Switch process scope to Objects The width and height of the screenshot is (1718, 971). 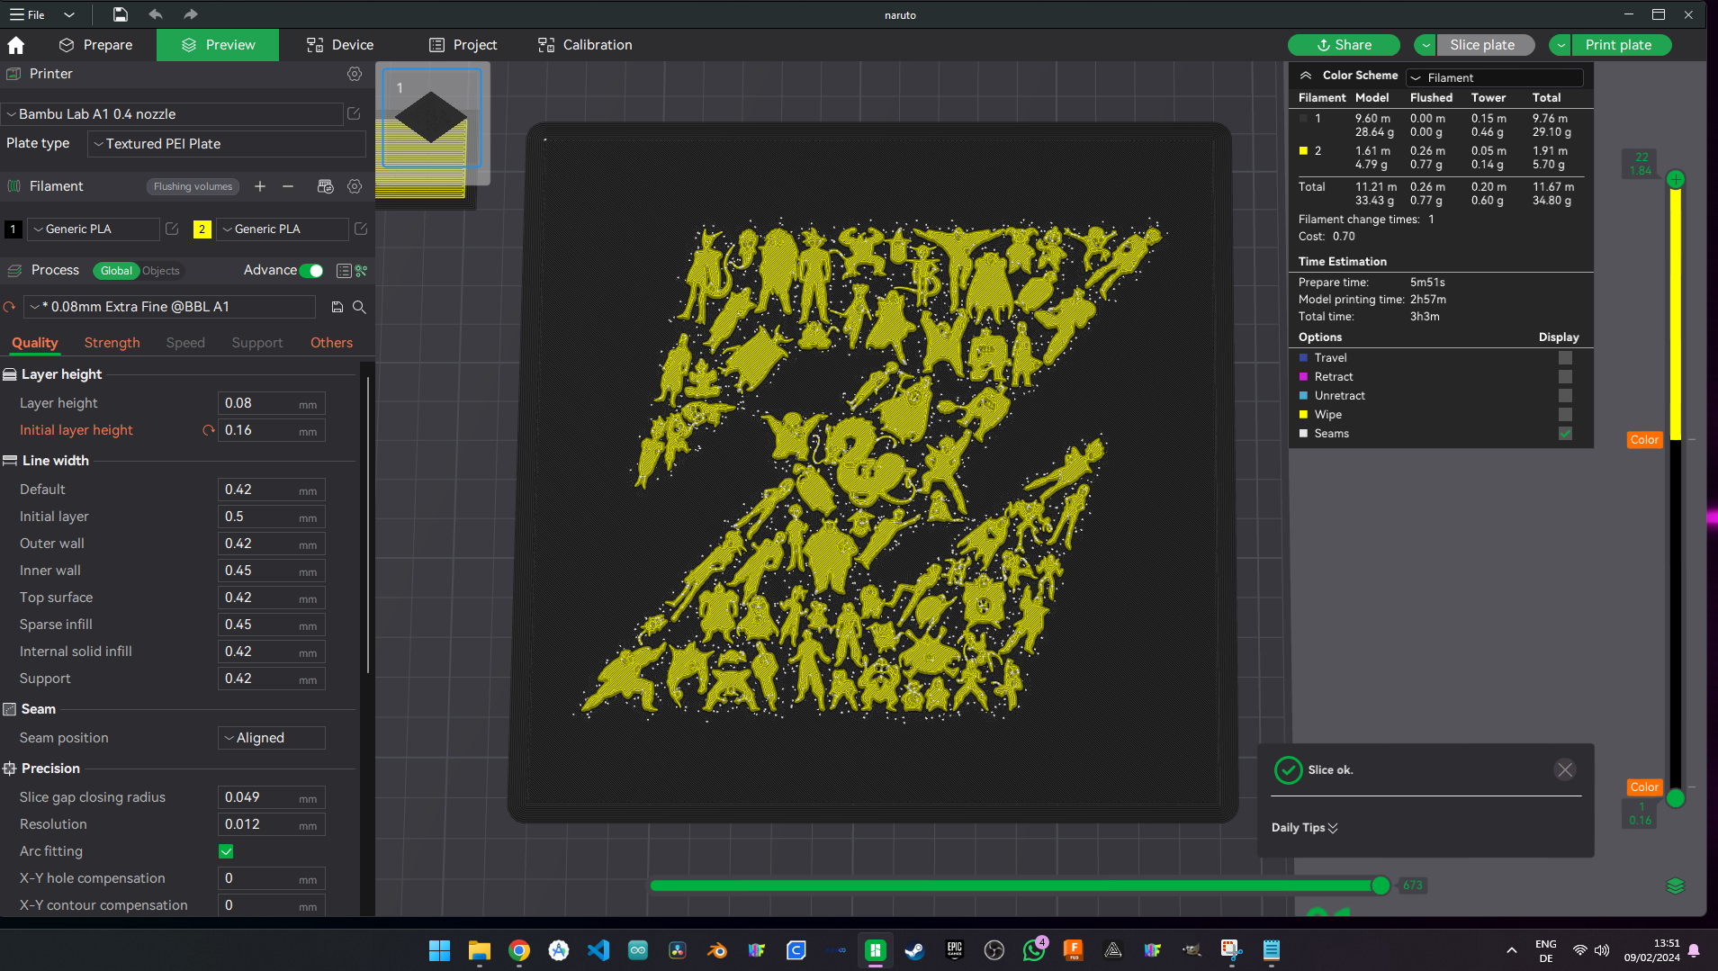[x=161, y=271]
